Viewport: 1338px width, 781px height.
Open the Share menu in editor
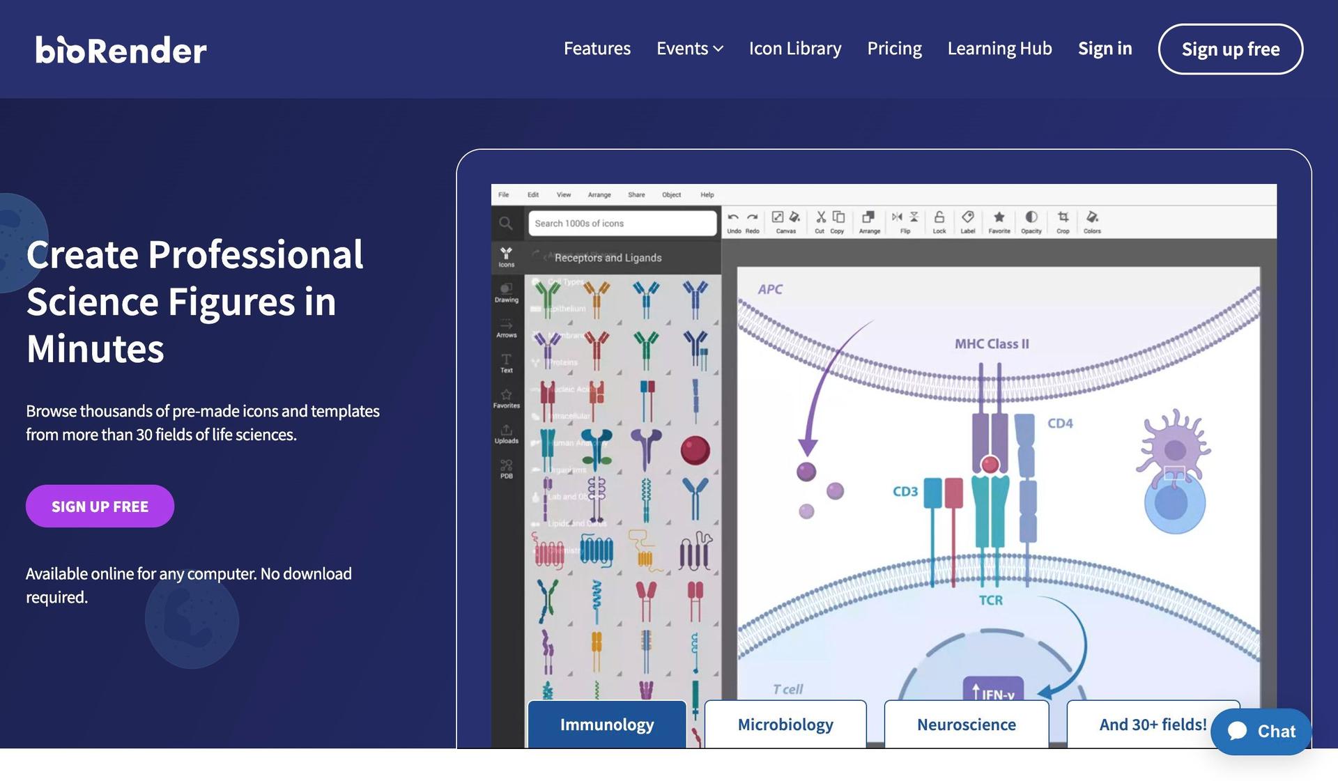point(636,194)
